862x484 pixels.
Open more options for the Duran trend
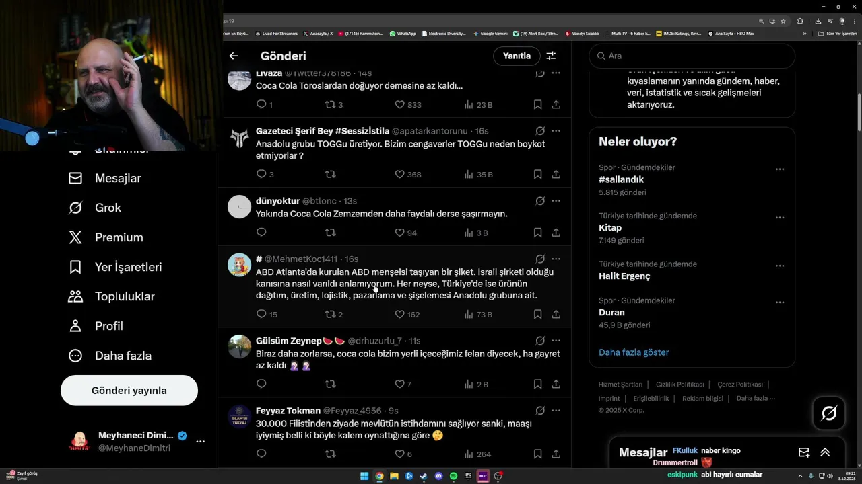(x=780, y=302)
